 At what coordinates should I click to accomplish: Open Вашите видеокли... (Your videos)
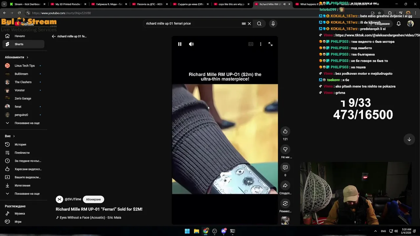click(x=23, y=177)
